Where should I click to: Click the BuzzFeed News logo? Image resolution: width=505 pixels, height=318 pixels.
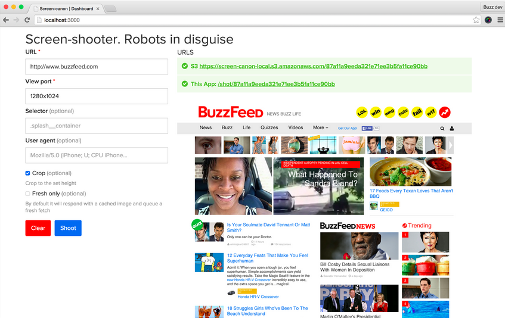pyautogui.click(x=348, y=226)
